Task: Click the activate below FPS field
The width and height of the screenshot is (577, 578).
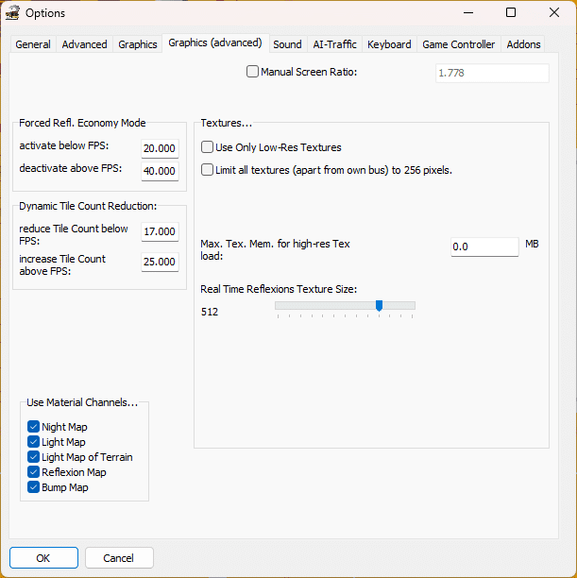Action: coord(160,148)
